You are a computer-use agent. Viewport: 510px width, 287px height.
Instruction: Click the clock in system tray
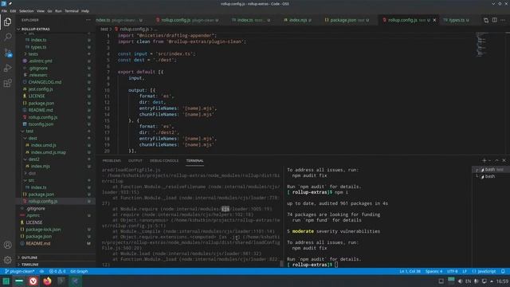coord(502,281)
